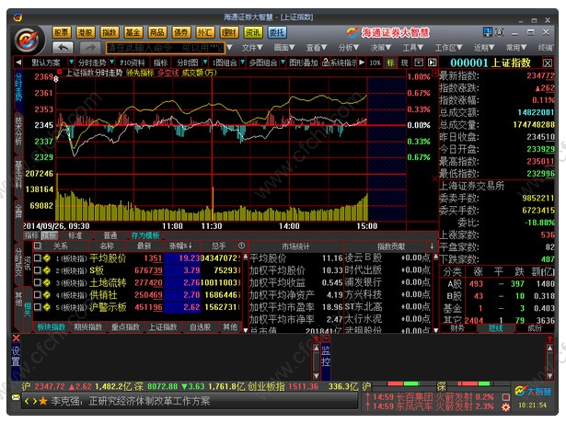Expand the 分时图 dropdown arrow
This screenshot has width=566, height=423.
[x=205, y=63]
